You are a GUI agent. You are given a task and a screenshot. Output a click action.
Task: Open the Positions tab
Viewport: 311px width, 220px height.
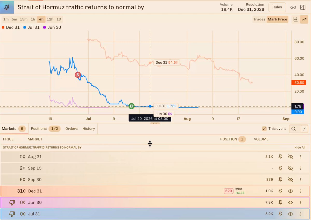[46, 129]
